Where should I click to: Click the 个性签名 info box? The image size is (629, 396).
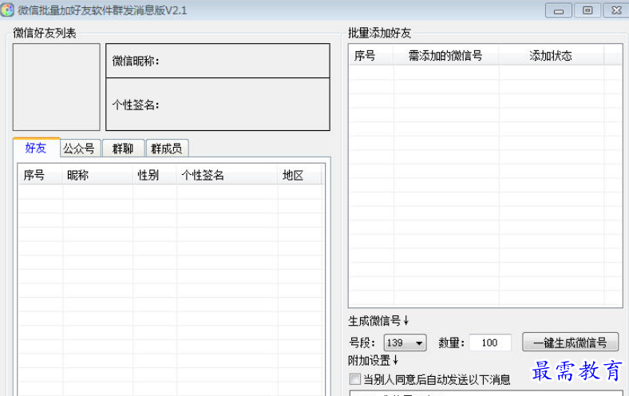(x=218, y=105)
